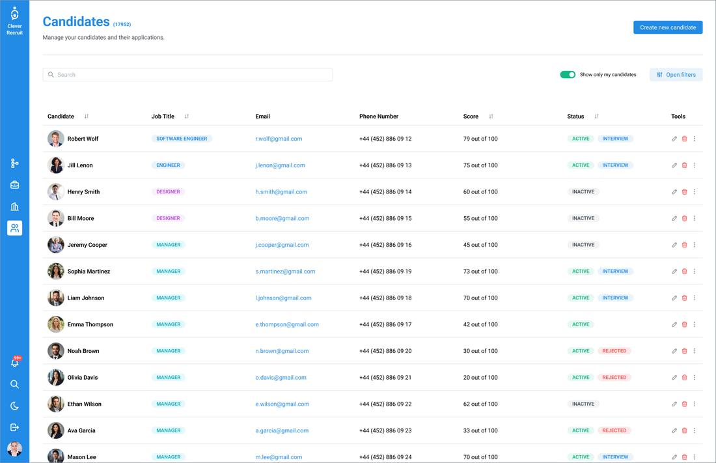Click the Candidates page heading
The image size is (716, 463).
76,21
